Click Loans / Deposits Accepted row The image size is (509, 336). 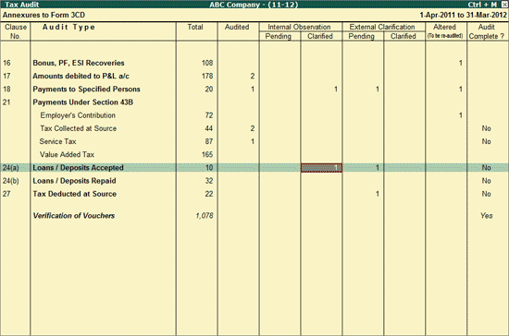click(254, 168)
